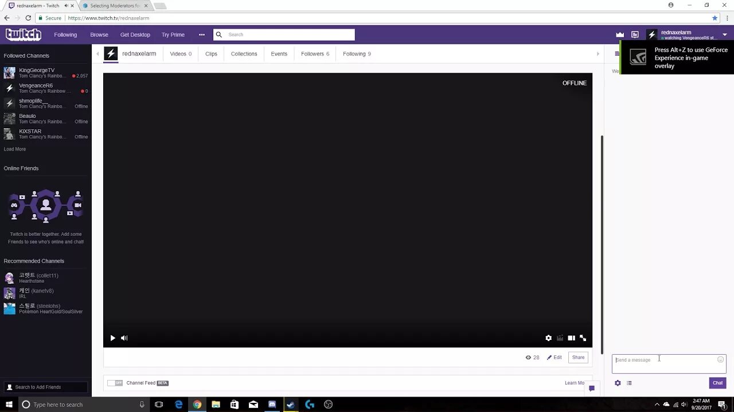Image resolution: width=734 pixels, height=412 pixels.
Task: Switch to Selecting Moderators browser tab
Action: click(x=114, y=6)
